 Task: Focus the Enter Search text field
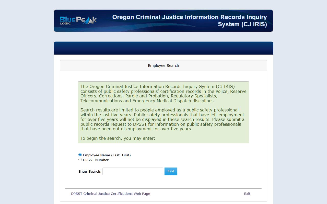[x=133, y=171]
